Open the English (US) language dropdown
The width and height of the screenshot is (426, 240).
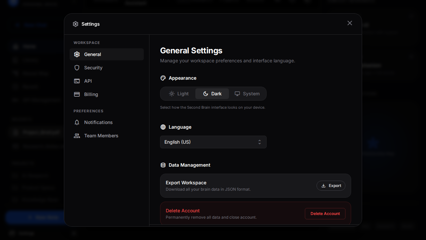point(213,142)
